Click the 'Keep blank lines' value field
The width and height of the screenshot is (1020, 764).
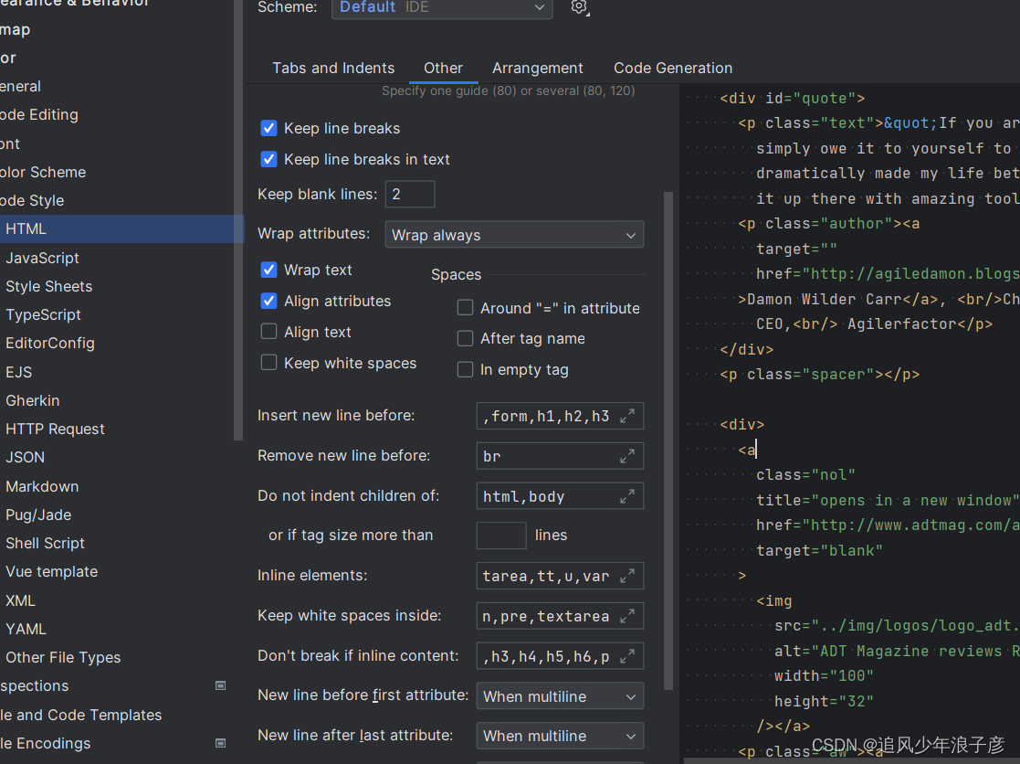tap(410, 194)
